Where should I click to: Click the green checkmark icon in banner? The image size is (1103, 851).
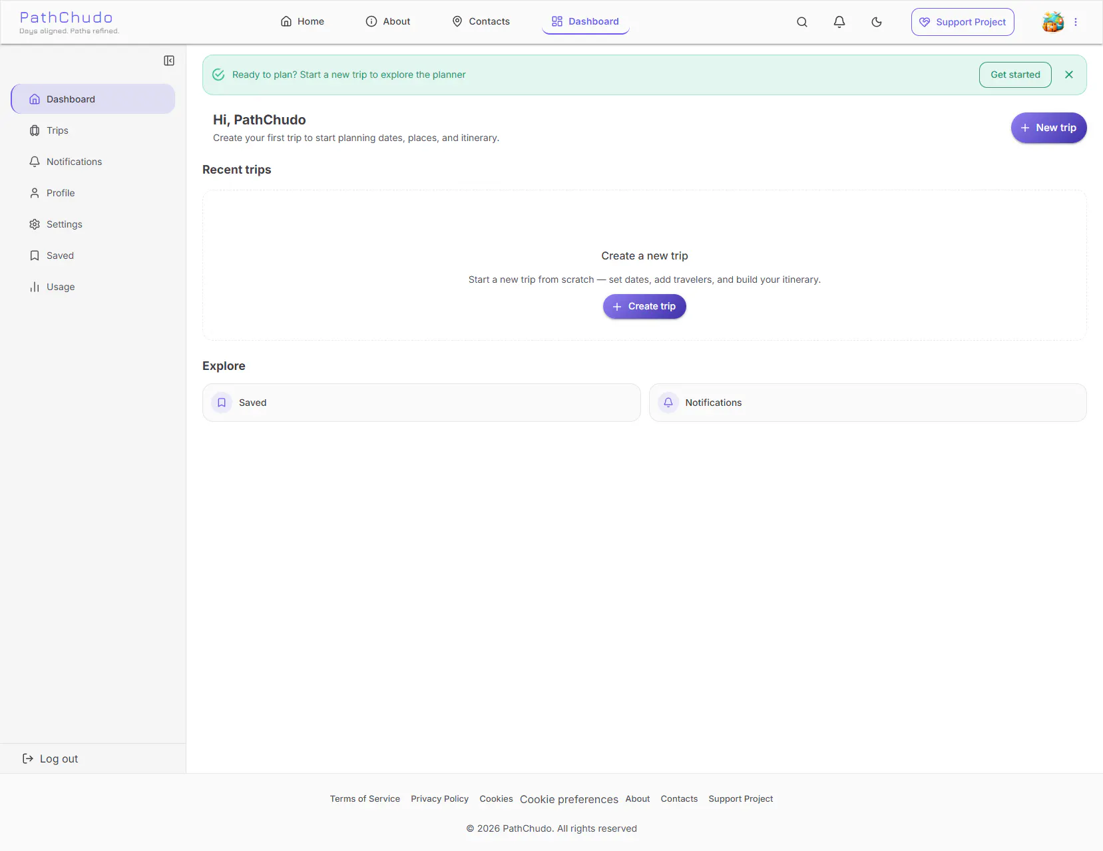(x=218, y=75)
